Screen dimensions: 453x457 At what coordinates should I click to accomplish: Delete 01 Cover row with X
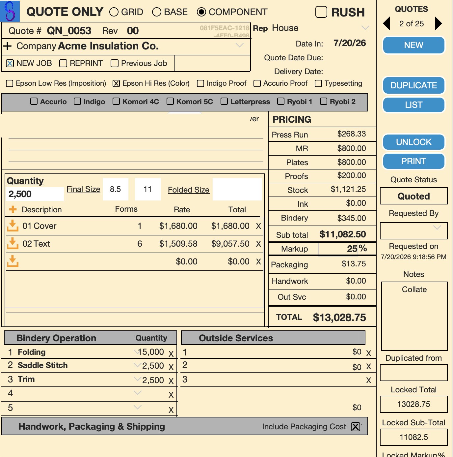[258, 226]
